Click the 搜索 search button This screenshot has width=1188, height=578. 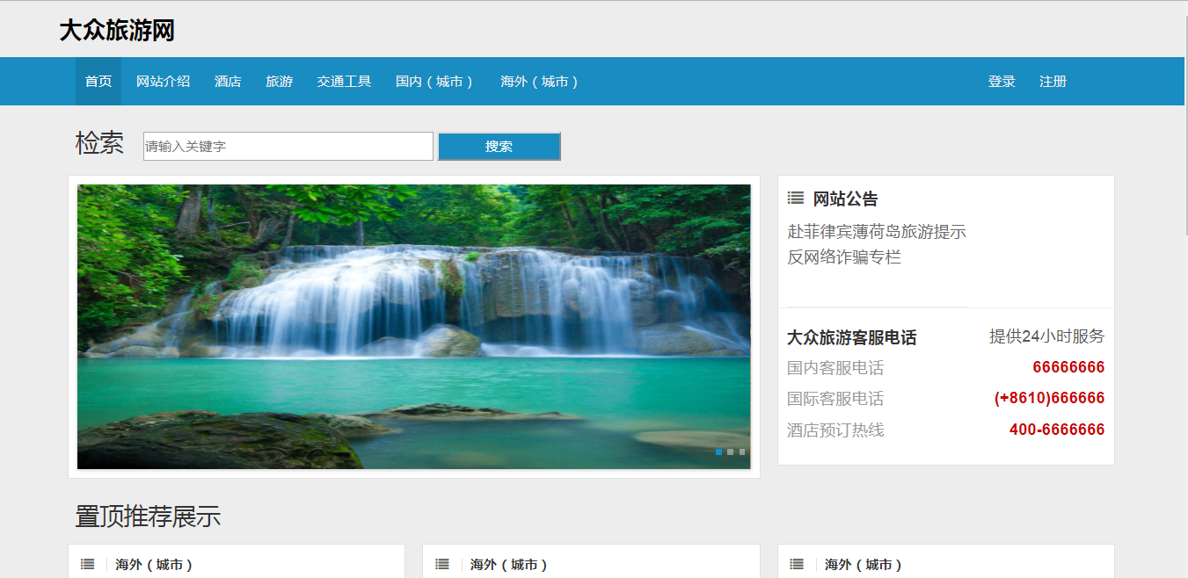[499, 147]
